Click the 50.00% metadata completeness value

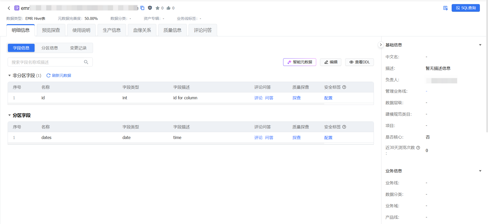pyautogui.click(x=91, y=19)
